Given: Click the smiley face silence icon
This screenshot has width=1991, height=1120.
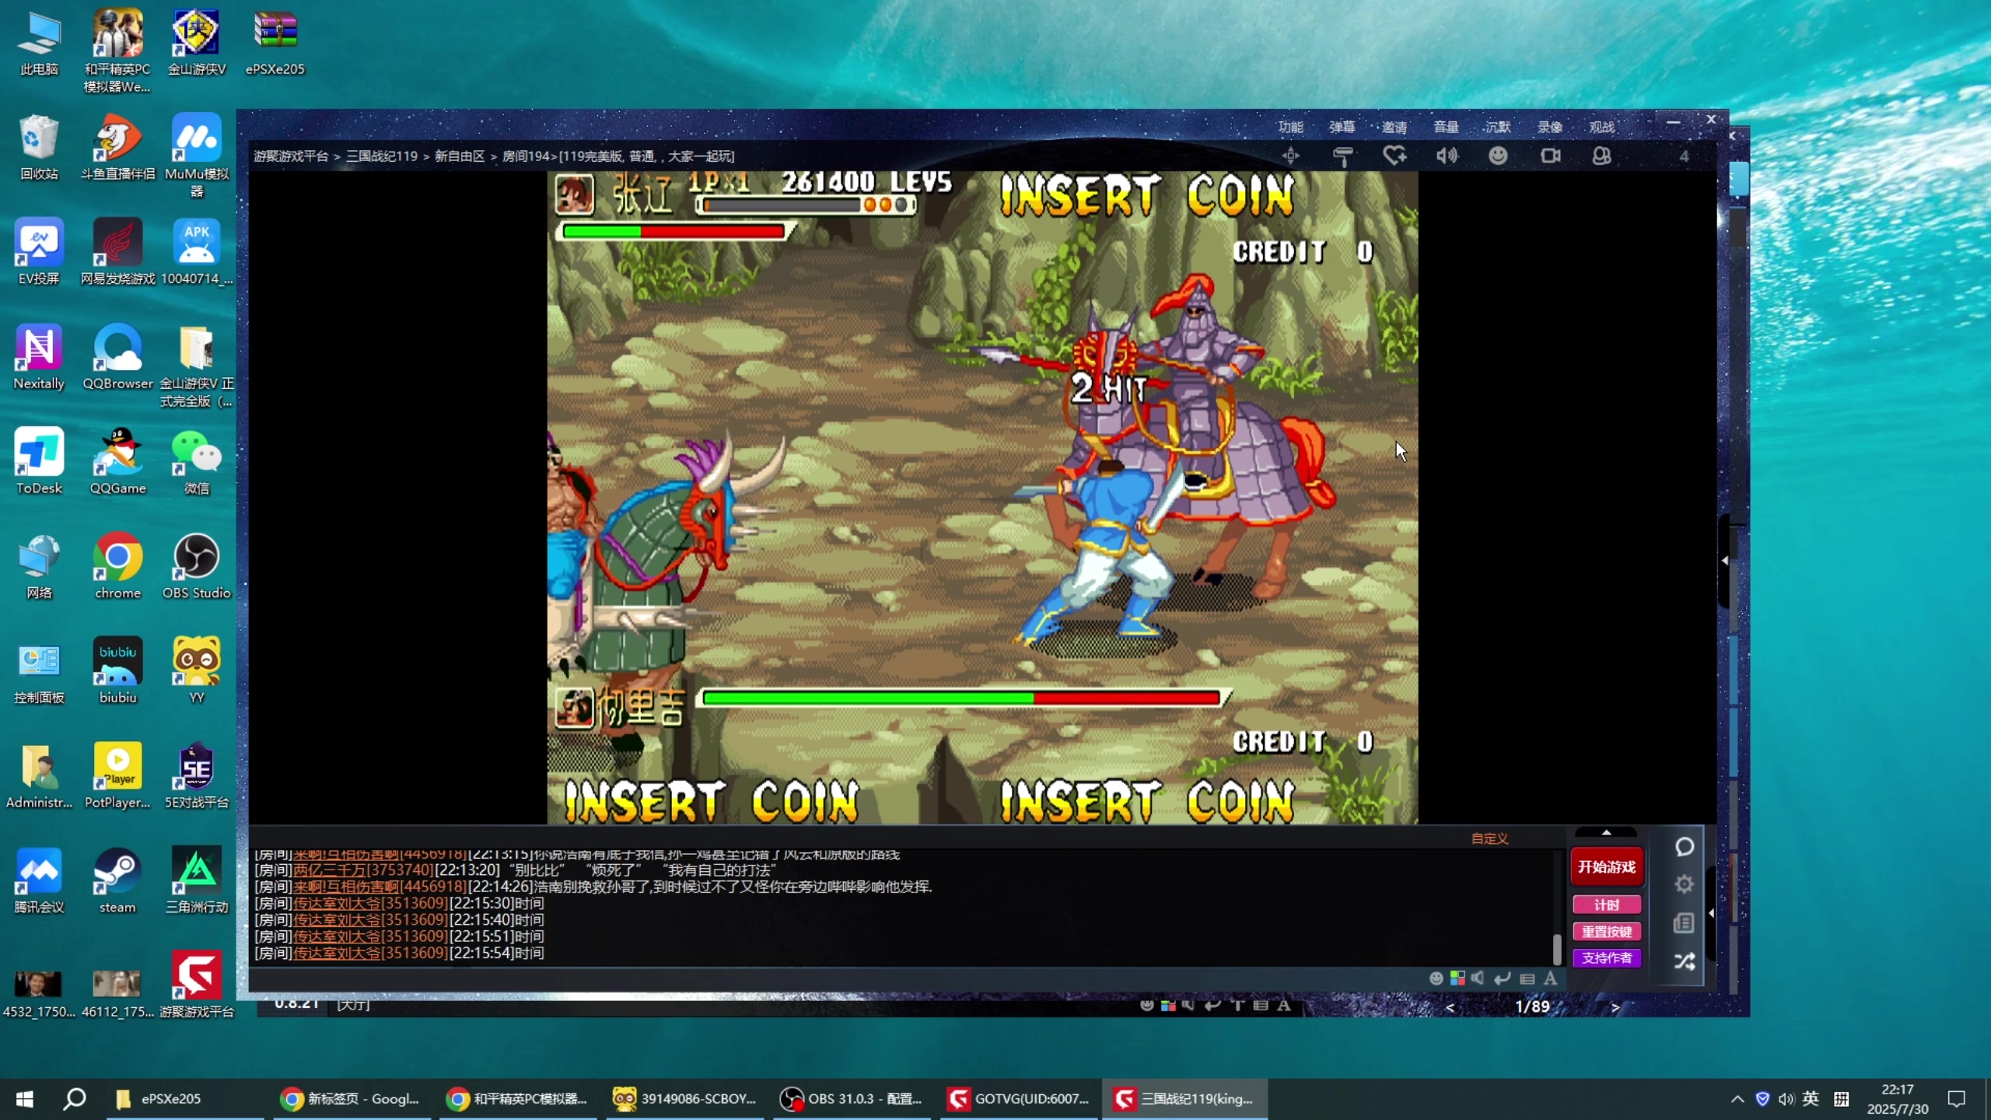Looking at the screenshot, I should pos(1498,156).
